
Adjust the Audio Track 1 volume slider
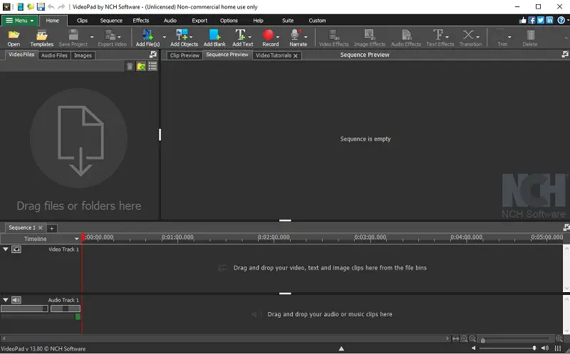(x=24, y=309)
